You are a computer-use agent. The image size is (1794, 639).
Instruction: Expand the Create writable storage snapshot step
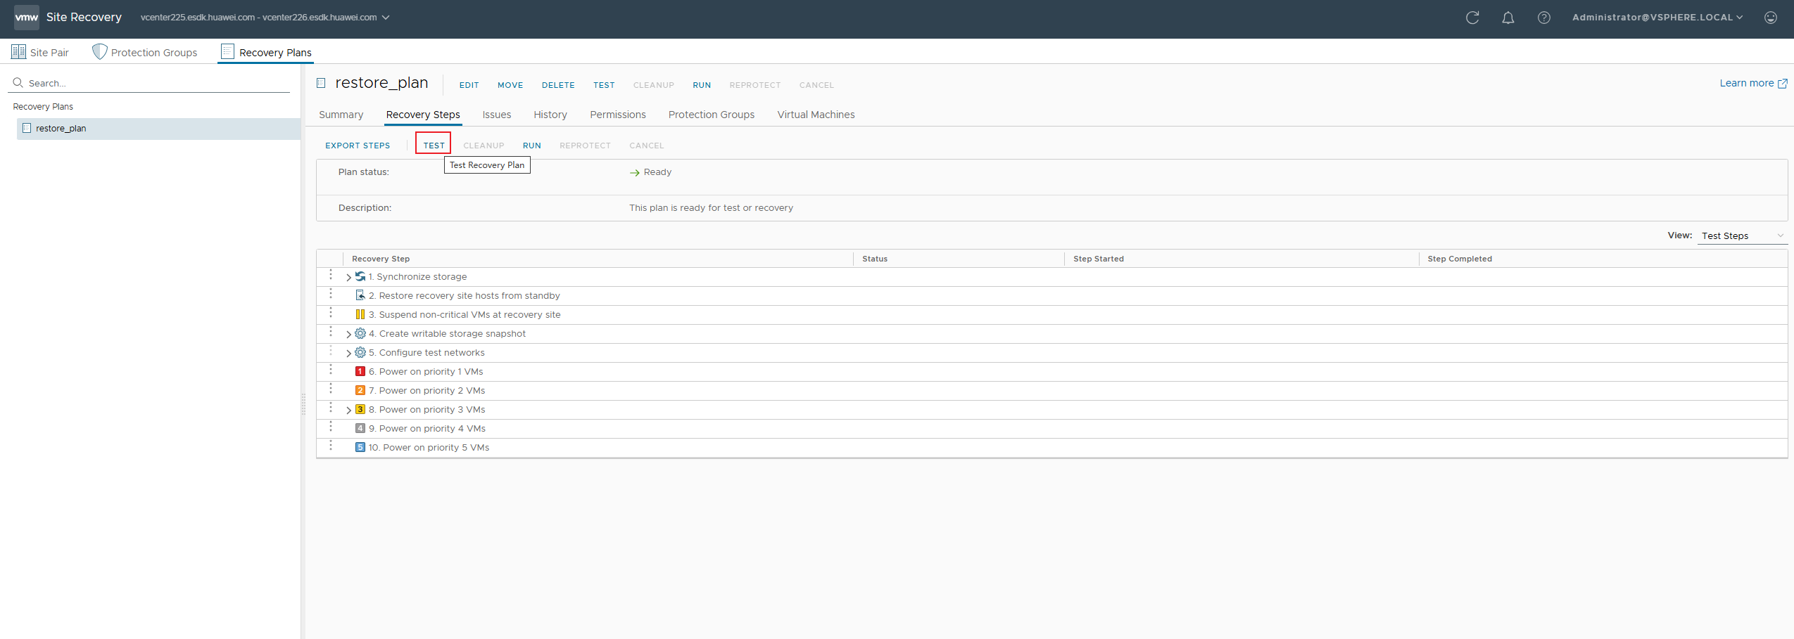tap(348, 335)
